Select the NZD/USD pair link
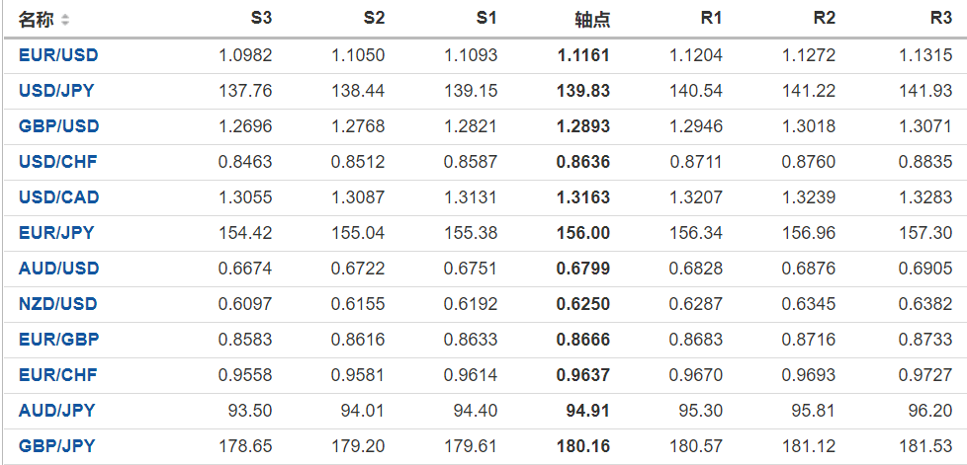 (x=58, y=304)
